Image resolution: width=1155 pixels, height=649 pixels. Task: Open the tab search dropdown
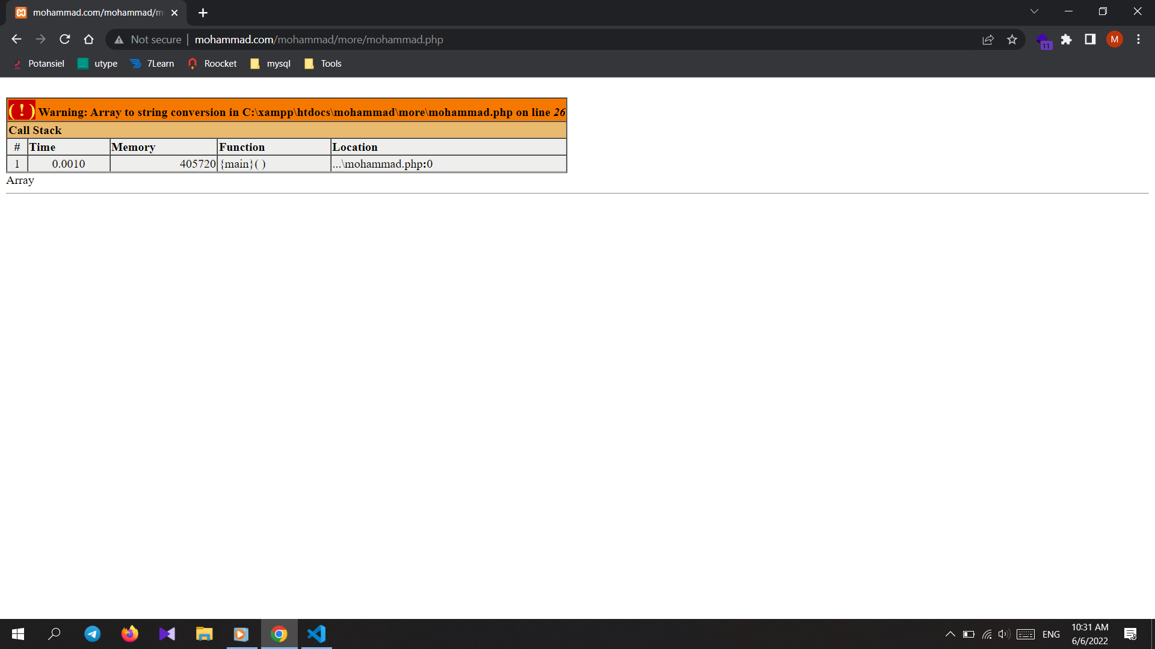click(1034, 11)
